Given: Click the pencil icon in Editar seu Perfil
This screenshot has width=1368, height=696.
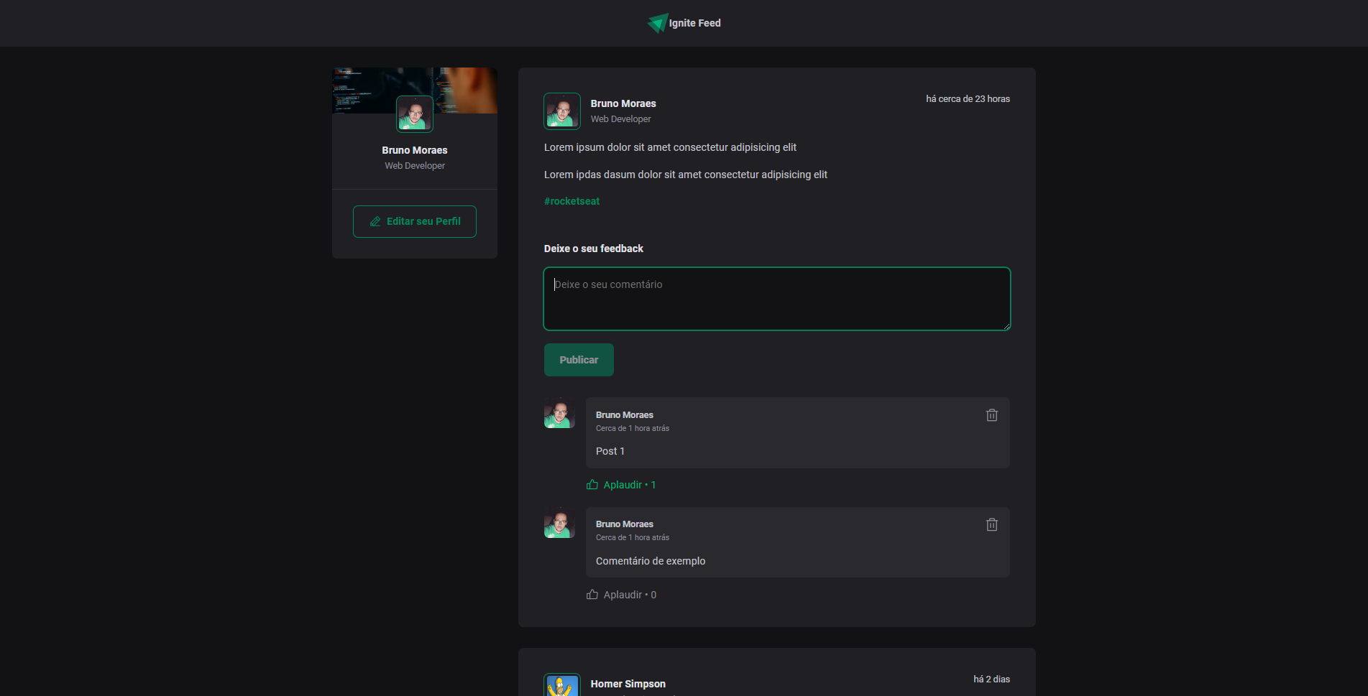Looking at the screenshot, I should coord(375,221).
